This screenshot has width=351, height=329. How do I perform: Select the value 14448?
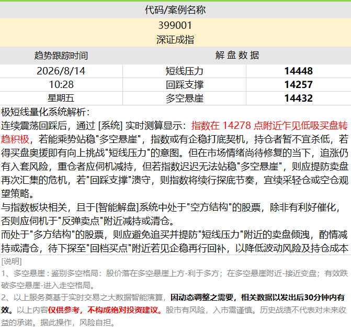[298, 71]
